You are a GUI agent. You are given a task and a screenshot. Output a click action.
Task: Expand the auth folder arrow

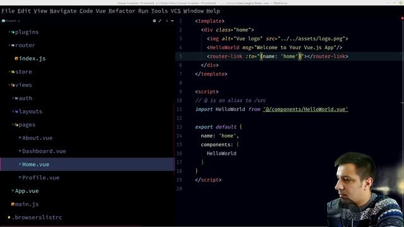13,98
